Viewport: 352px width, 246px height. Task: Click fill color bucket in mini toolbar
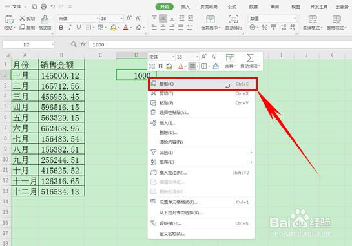(x=169, y=66)
